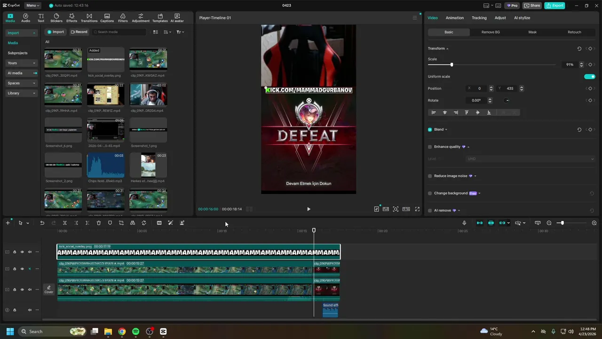Enable the AI remove checkbox
The image size is (602, 339).
430,210
